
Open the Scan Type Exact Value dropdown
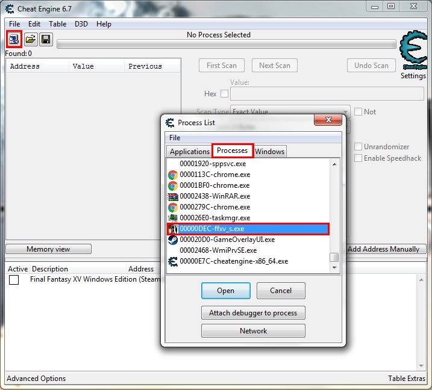click(290, 111)
